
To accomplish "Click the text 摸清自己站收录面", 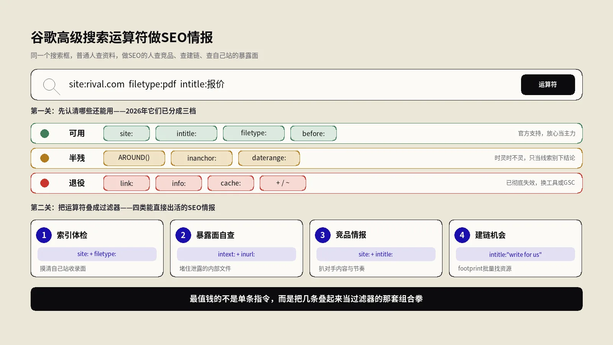I will click(63, 269).
